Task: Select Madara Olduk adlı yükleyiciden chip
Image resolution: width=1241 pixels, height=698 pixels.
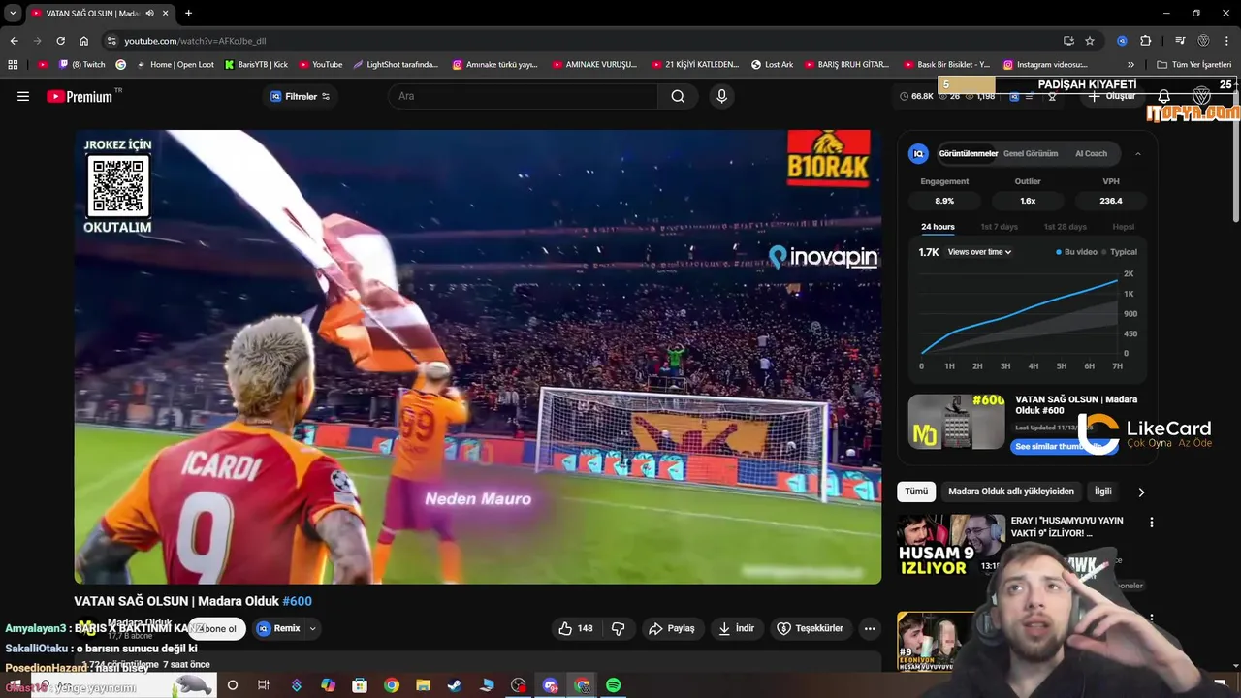Action: pos(1011,492)
